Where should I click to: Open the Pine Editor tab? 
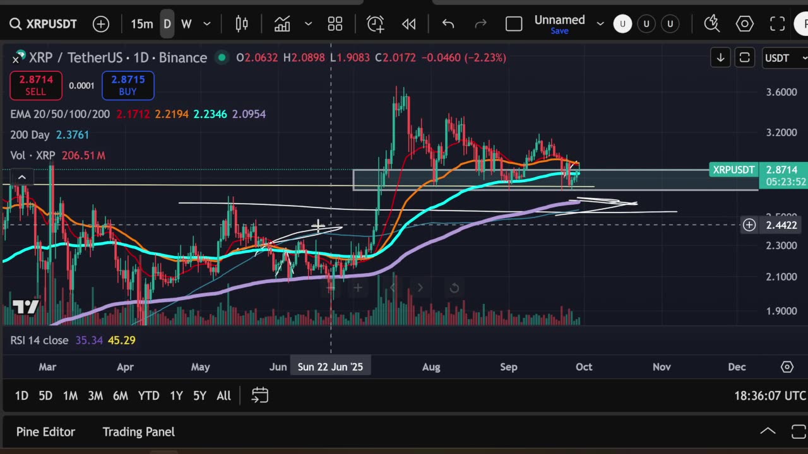45,432
